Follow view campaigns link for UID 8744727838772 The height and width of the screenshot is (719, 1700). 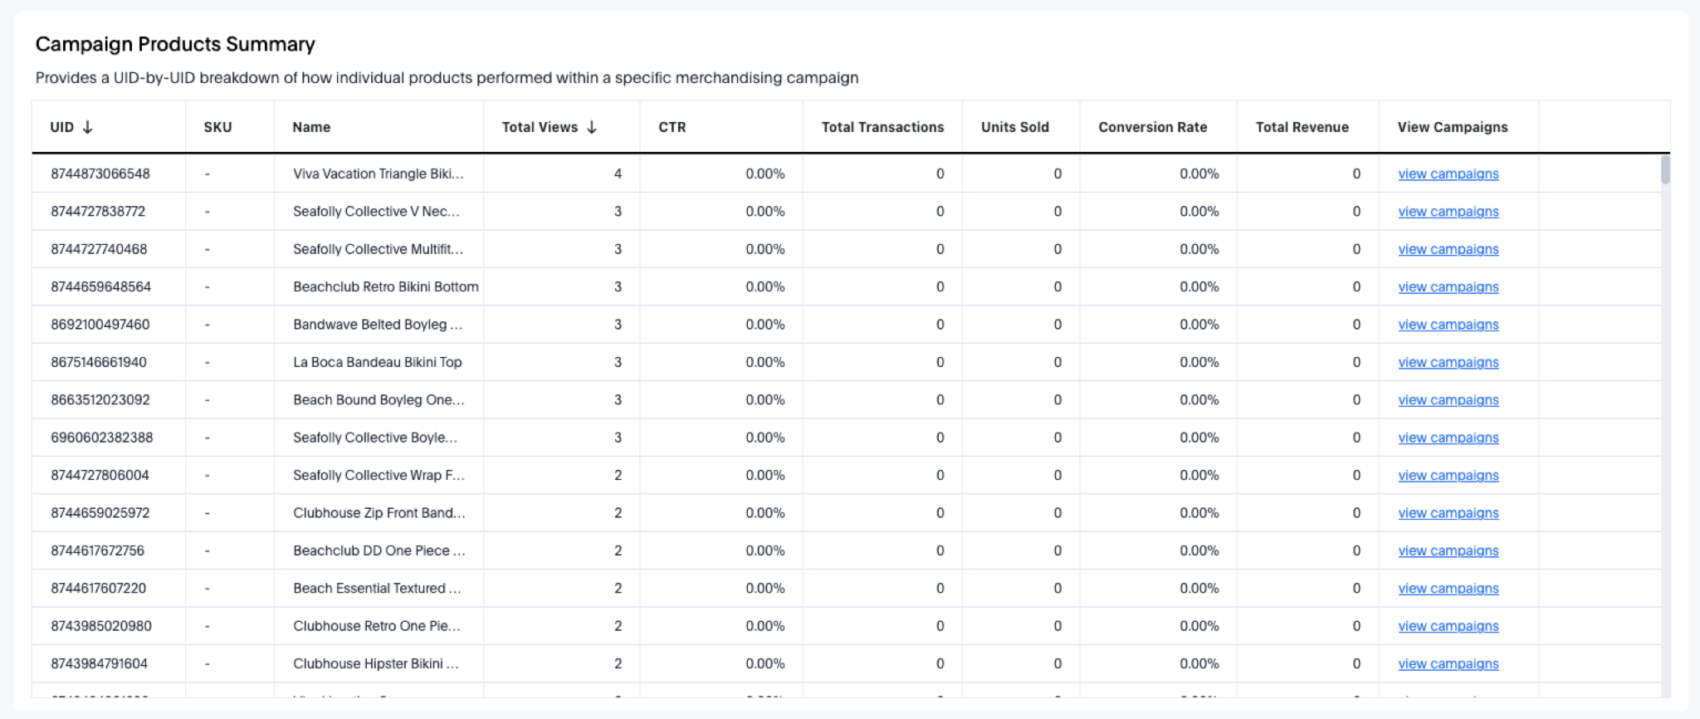coord(1448,212)
